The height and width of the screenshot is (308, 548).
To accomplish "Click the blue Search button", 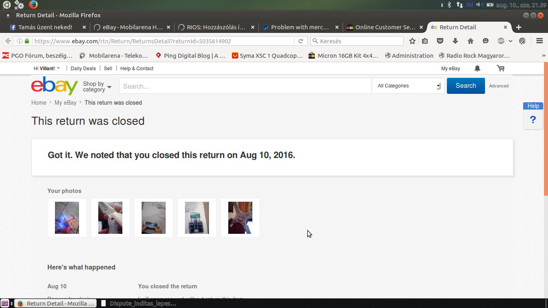I will [x=466, y=86].
